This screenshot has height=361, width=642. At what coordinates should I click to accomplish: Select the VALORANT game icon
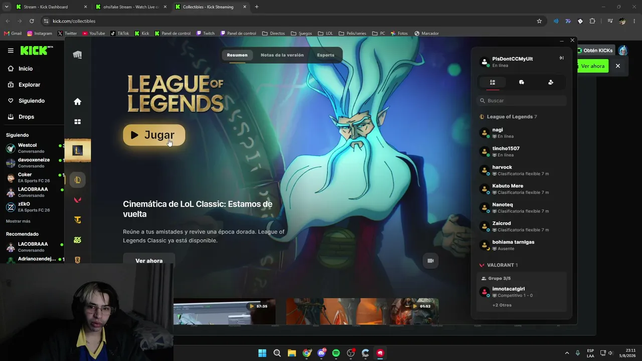77,200
